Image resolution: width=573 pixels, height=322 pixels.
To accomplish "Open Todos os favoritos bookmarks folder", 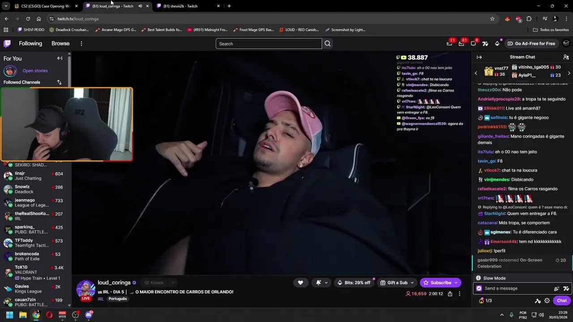I will 551,30.
